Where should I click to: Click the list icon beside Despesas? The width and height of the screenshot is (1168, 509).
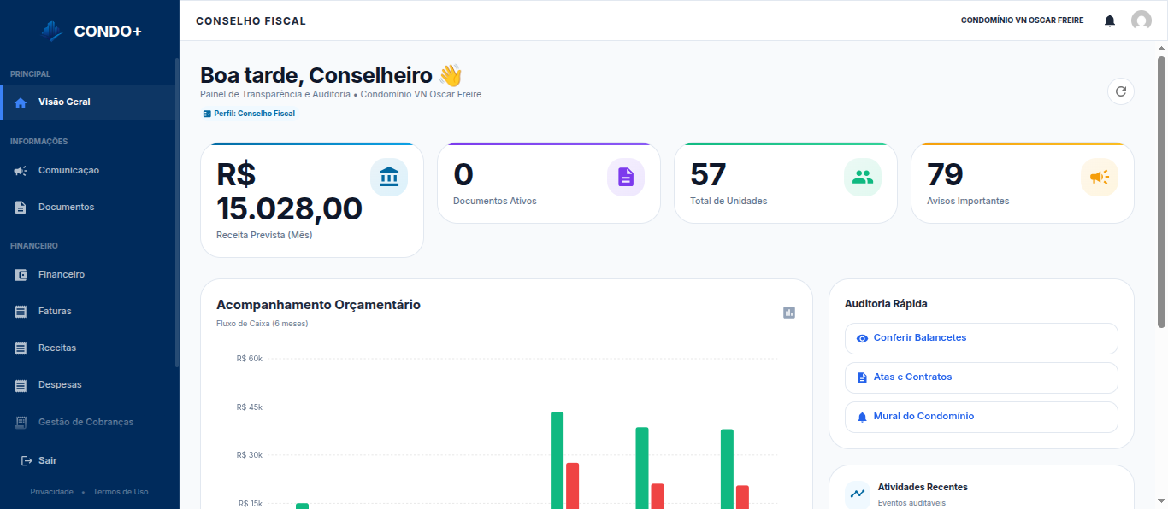coord(21,385)
